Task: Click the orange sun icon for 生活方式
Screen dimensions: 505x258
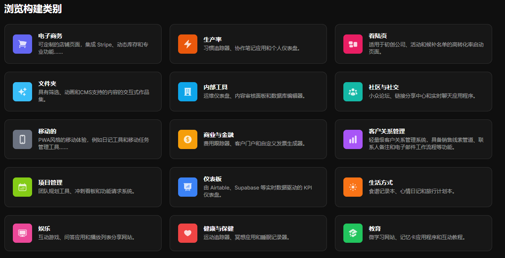Action: [x=353, y=187]
